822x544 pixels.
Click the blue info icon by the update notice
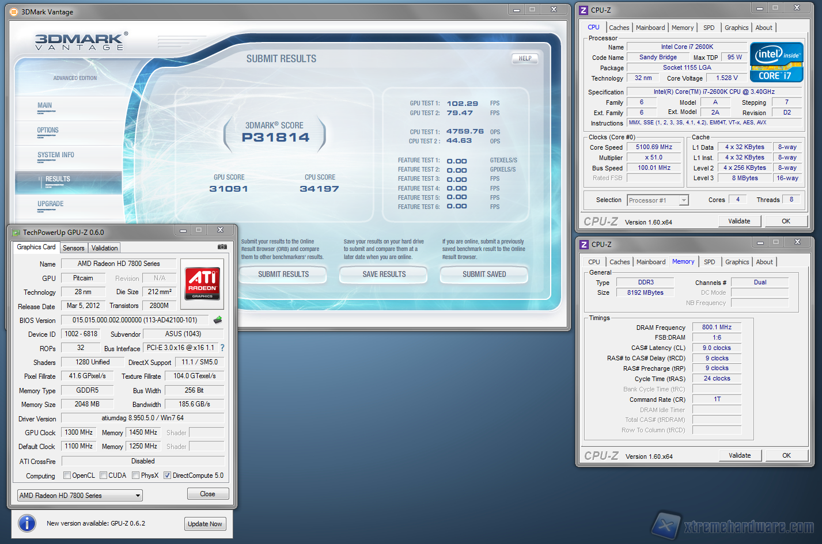click(27, 523)
